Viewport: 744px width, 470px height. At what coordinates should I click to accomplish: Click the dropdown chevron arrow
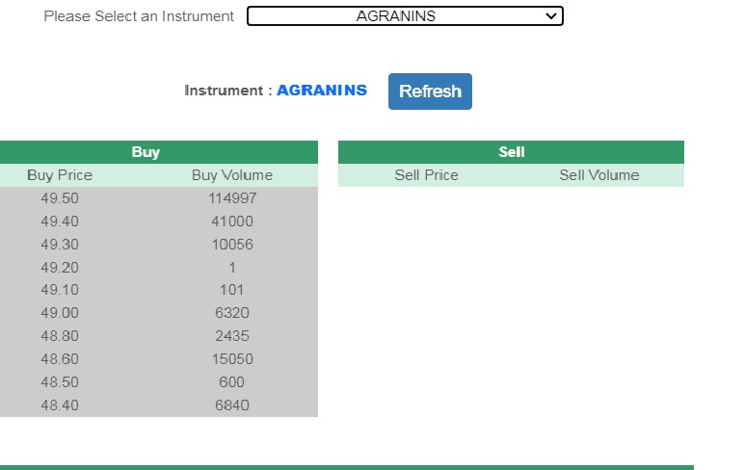(x=551, y=16)
